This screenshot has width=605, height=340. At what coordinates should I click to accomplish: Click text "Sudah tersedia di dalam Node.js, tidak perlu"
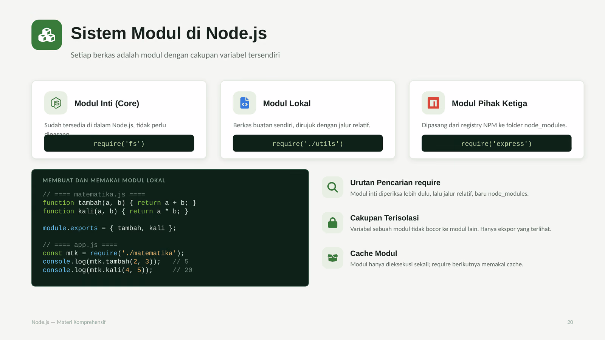point(105,125)
